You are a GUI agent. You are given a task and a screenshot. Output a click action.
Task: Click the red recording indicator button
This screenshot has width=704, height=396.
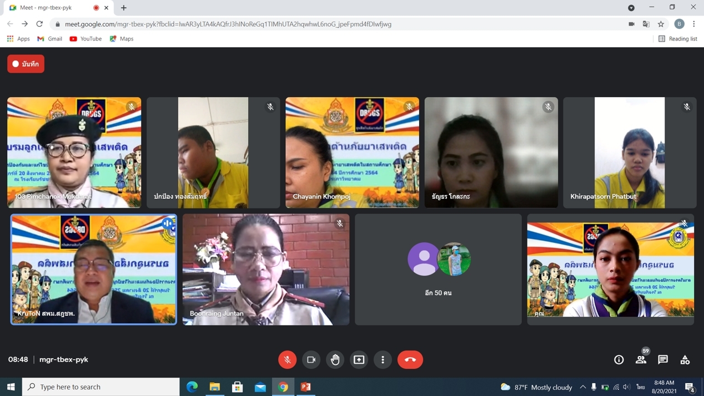[26, 64]
